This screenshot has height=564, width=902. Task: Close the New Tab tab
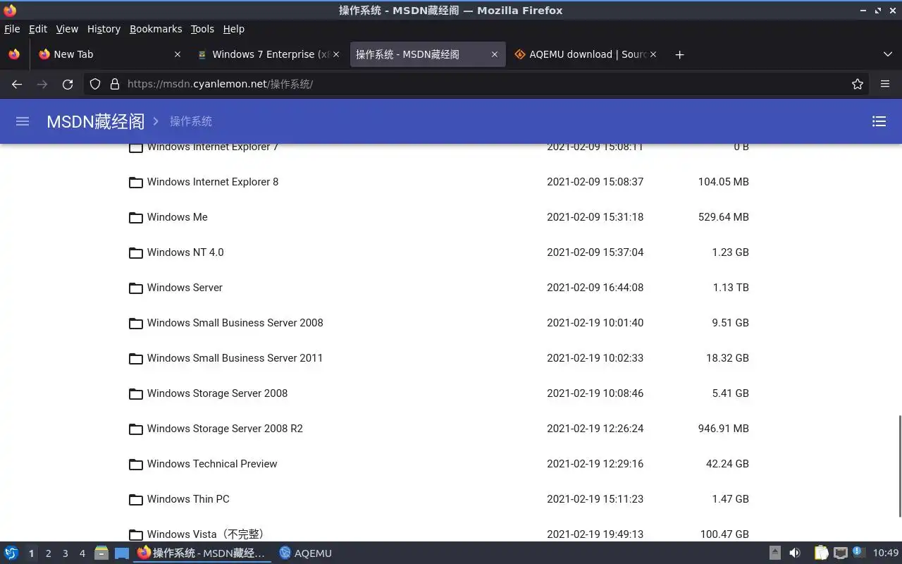pyautogui.click(x=178, y=54)
